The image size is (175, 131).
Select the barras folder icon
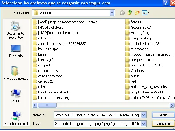(x=35, y=54)
